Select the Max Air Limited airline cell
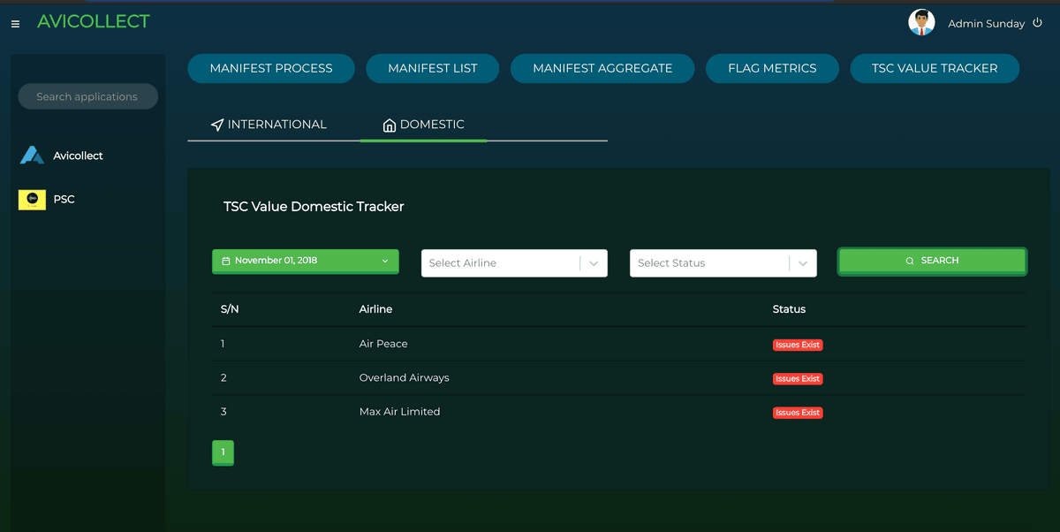 (399, 412)
